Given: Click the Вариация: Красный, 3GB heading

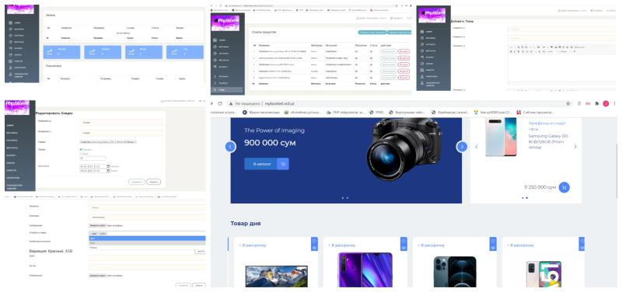Looking at the screenshot, I should [51, 251].
